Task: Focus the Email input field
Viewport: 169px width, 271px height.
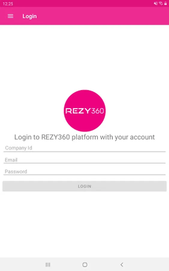Action: (x=85, y=160)
